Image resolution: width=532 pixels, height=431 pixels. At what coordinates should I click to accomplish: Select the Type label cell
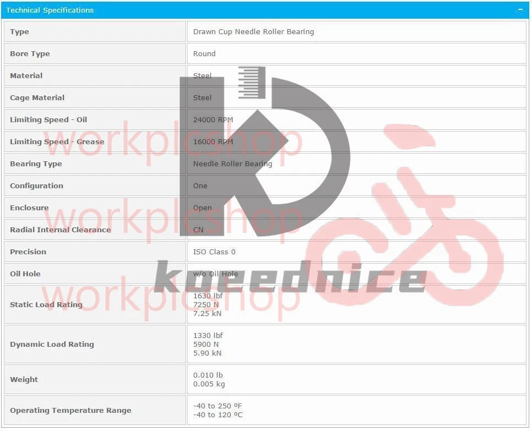coord(95,31)
